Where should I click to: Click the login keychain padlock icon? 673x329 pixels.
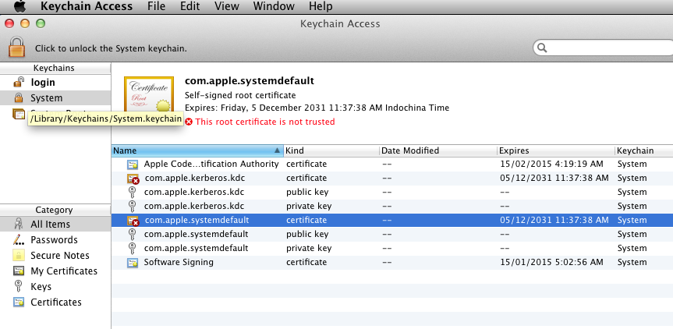pos(19,83)
